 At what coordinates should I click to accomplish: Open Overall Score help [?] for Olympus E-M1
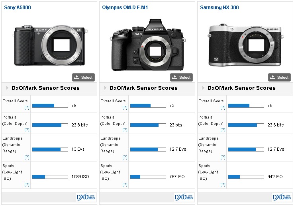(125, 108)
